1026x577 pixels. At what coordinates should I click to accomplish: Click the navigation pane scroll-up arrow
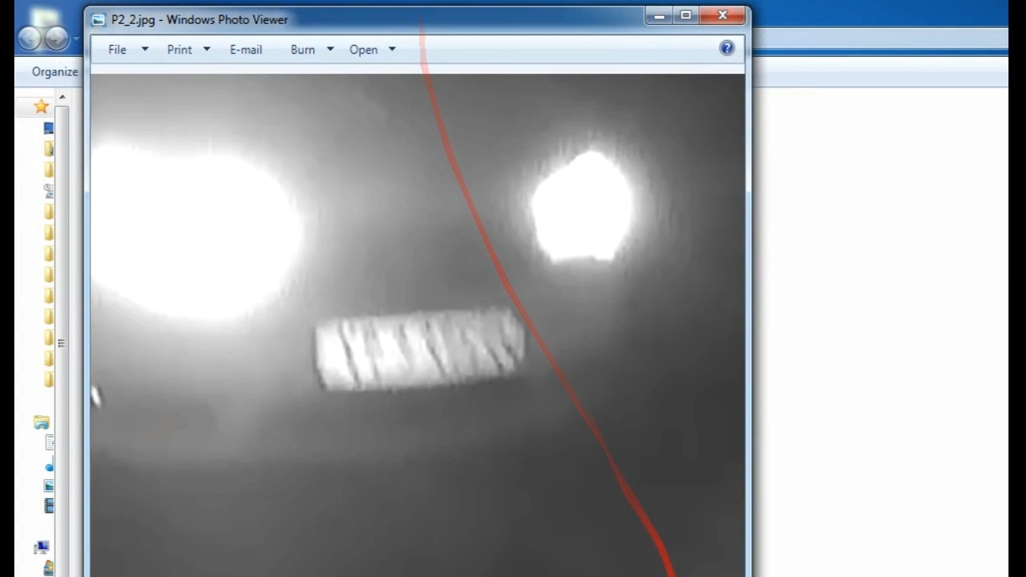62,97
